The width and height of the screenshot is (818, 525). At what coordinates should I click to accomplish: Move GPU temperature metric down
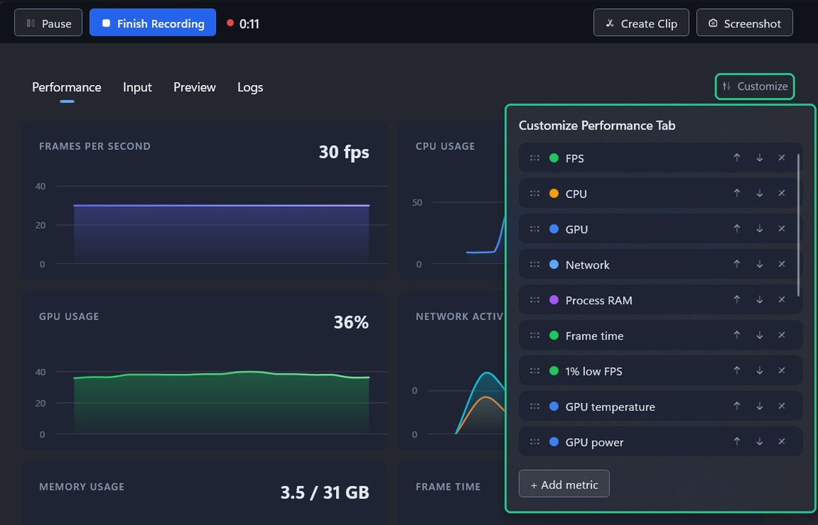759,406
